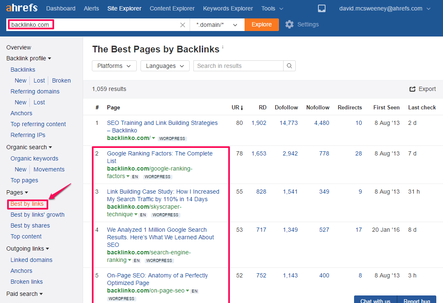This screenshot has height=303, width=443.
Task: Open Settings gear icon
Action: pyautogui.click(x=289, y=25)
